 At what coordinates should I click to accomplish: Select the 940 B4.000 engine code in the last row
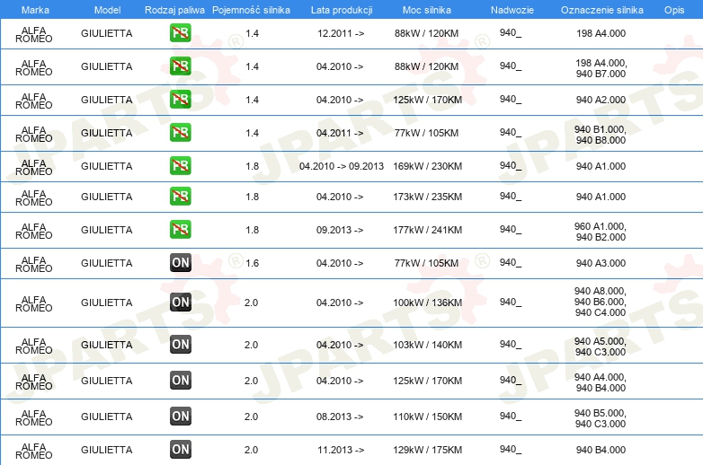[601, 450]
